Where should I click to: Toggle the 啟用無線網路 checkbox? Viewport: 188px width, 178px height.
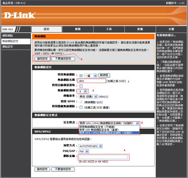point(81,76)
